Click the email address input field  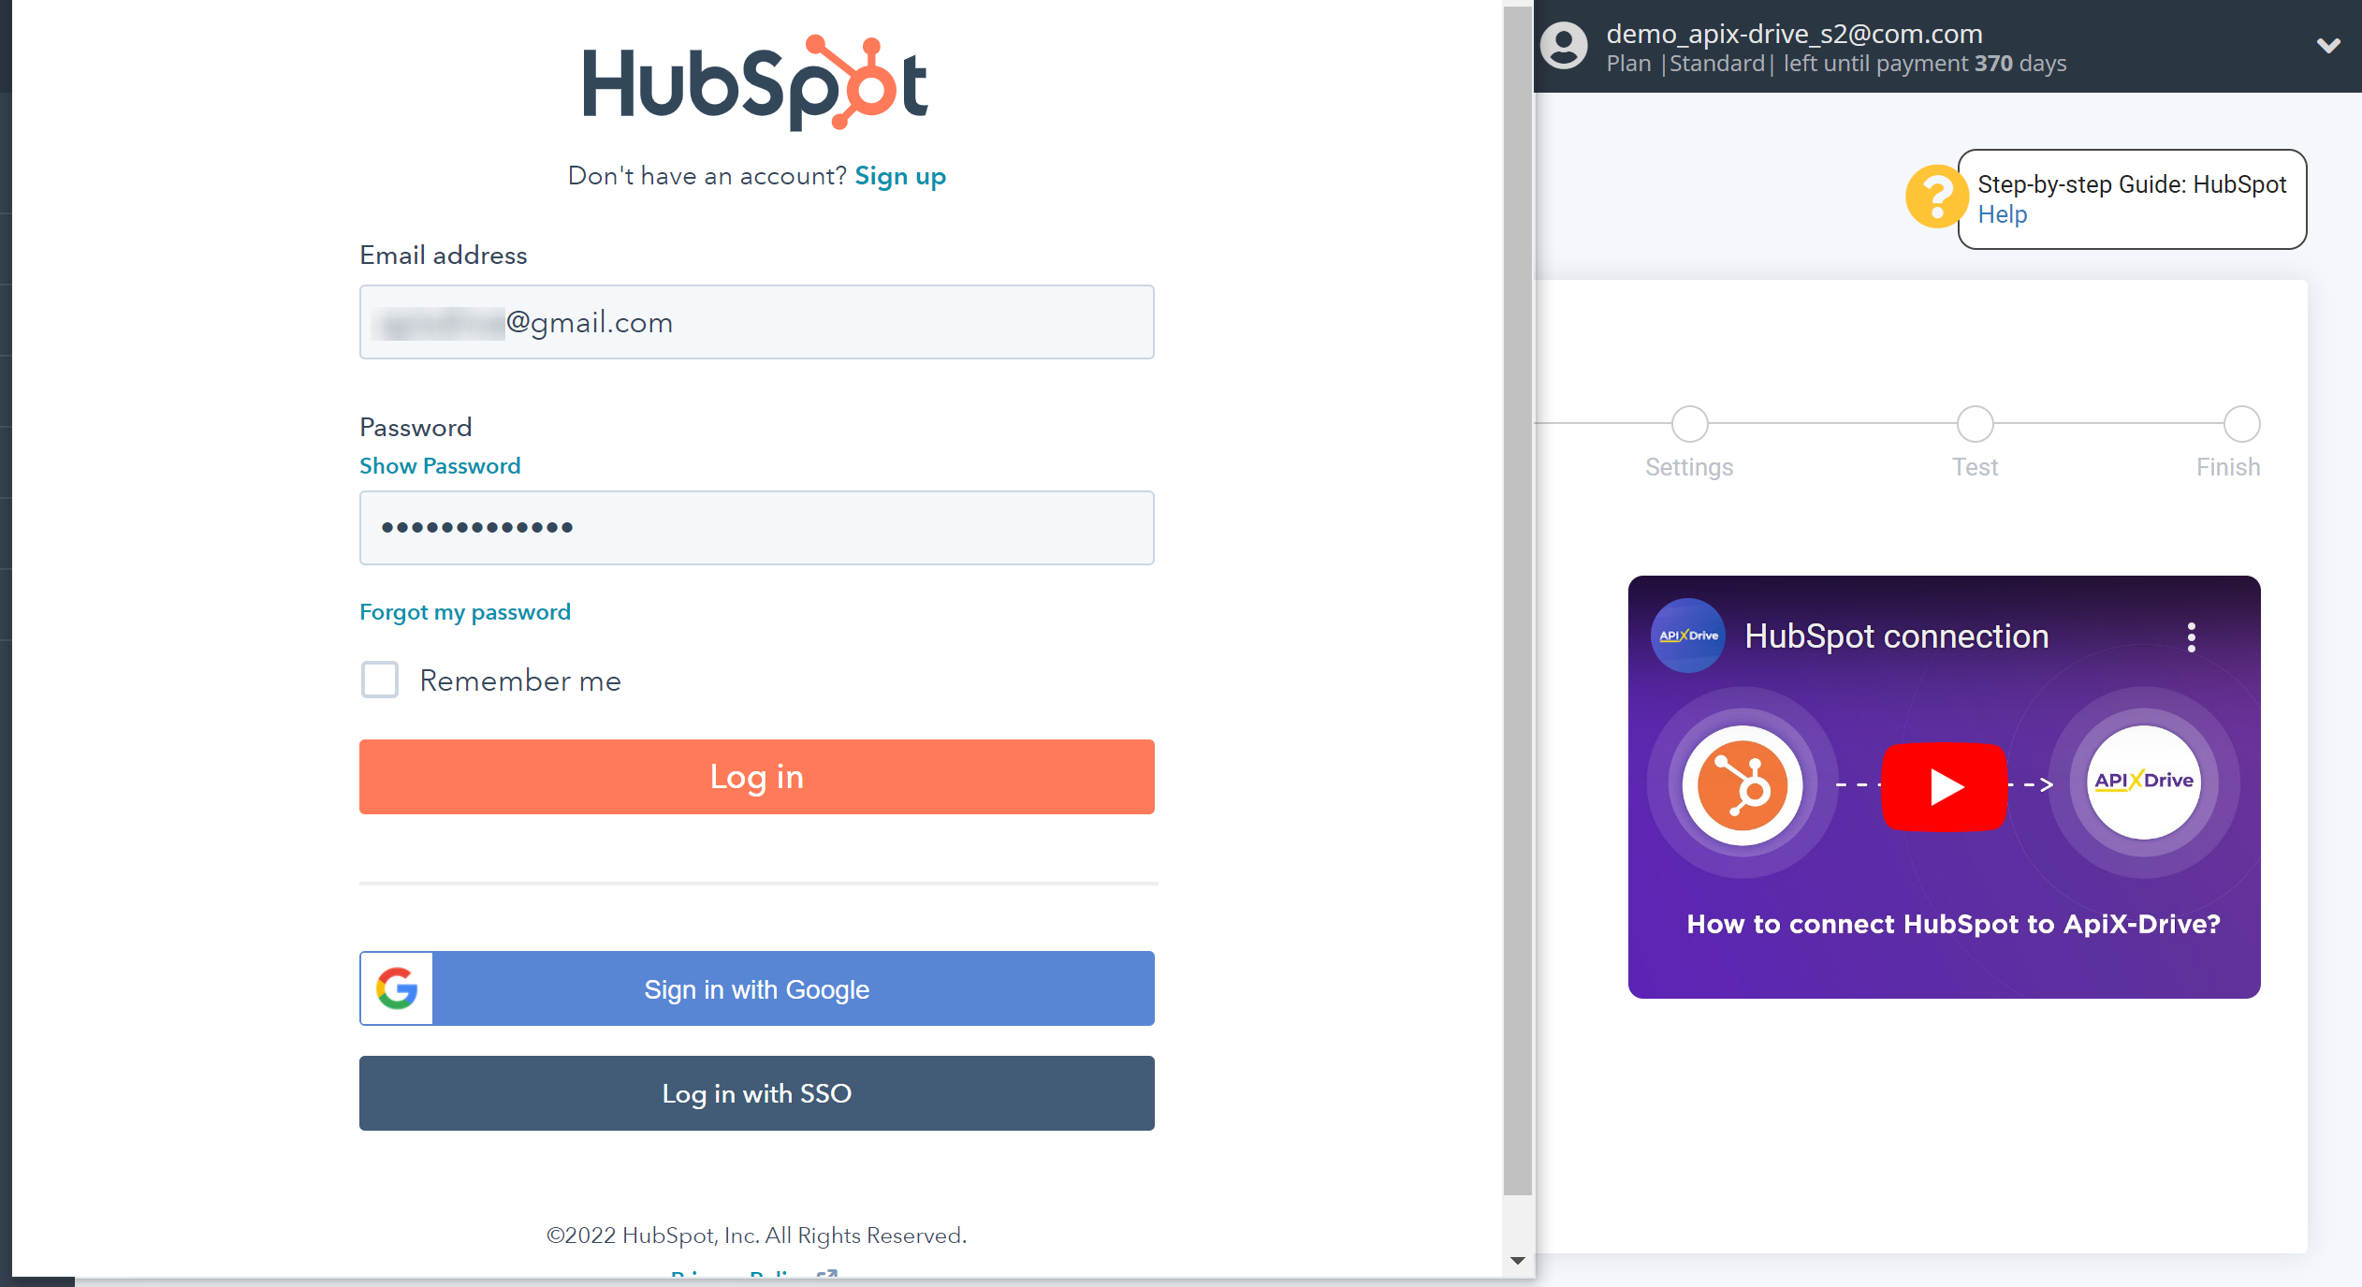point(757,322)
